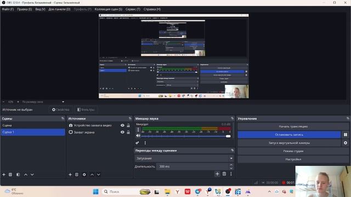Open transition properties three-dot menu
Viewport: 351px width, 197px height.
coord(231,174)
